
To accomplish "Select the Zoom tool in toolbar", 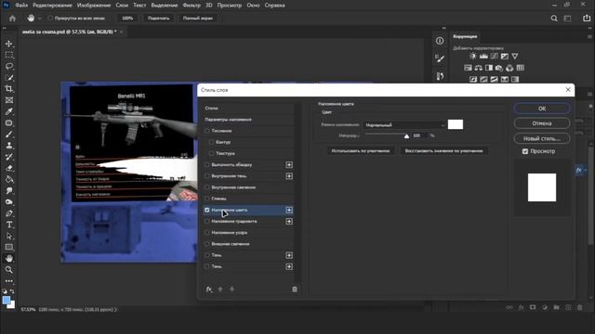I will (9, 270).
